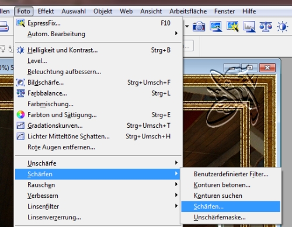
Task: Select Farbton und Sättigung...
Action: pos(98,115)
